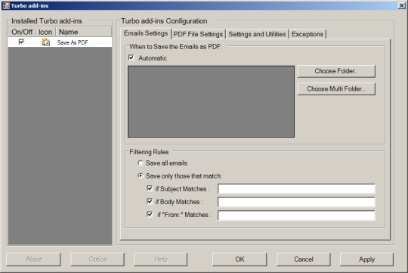Click the Cancel button
This screenshot has height=273, width=408.
pyautogui.click(x=304, y=259)
